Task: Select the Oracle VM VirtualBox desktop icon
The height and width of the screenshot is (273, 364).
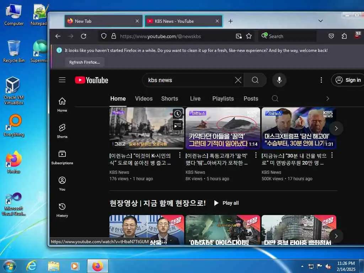Action: click(14, 91)
